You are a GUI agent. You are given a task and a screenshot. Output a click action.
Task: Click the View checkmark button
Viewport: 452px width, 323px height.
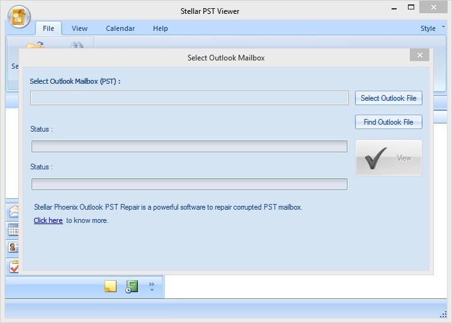point(388,158)
